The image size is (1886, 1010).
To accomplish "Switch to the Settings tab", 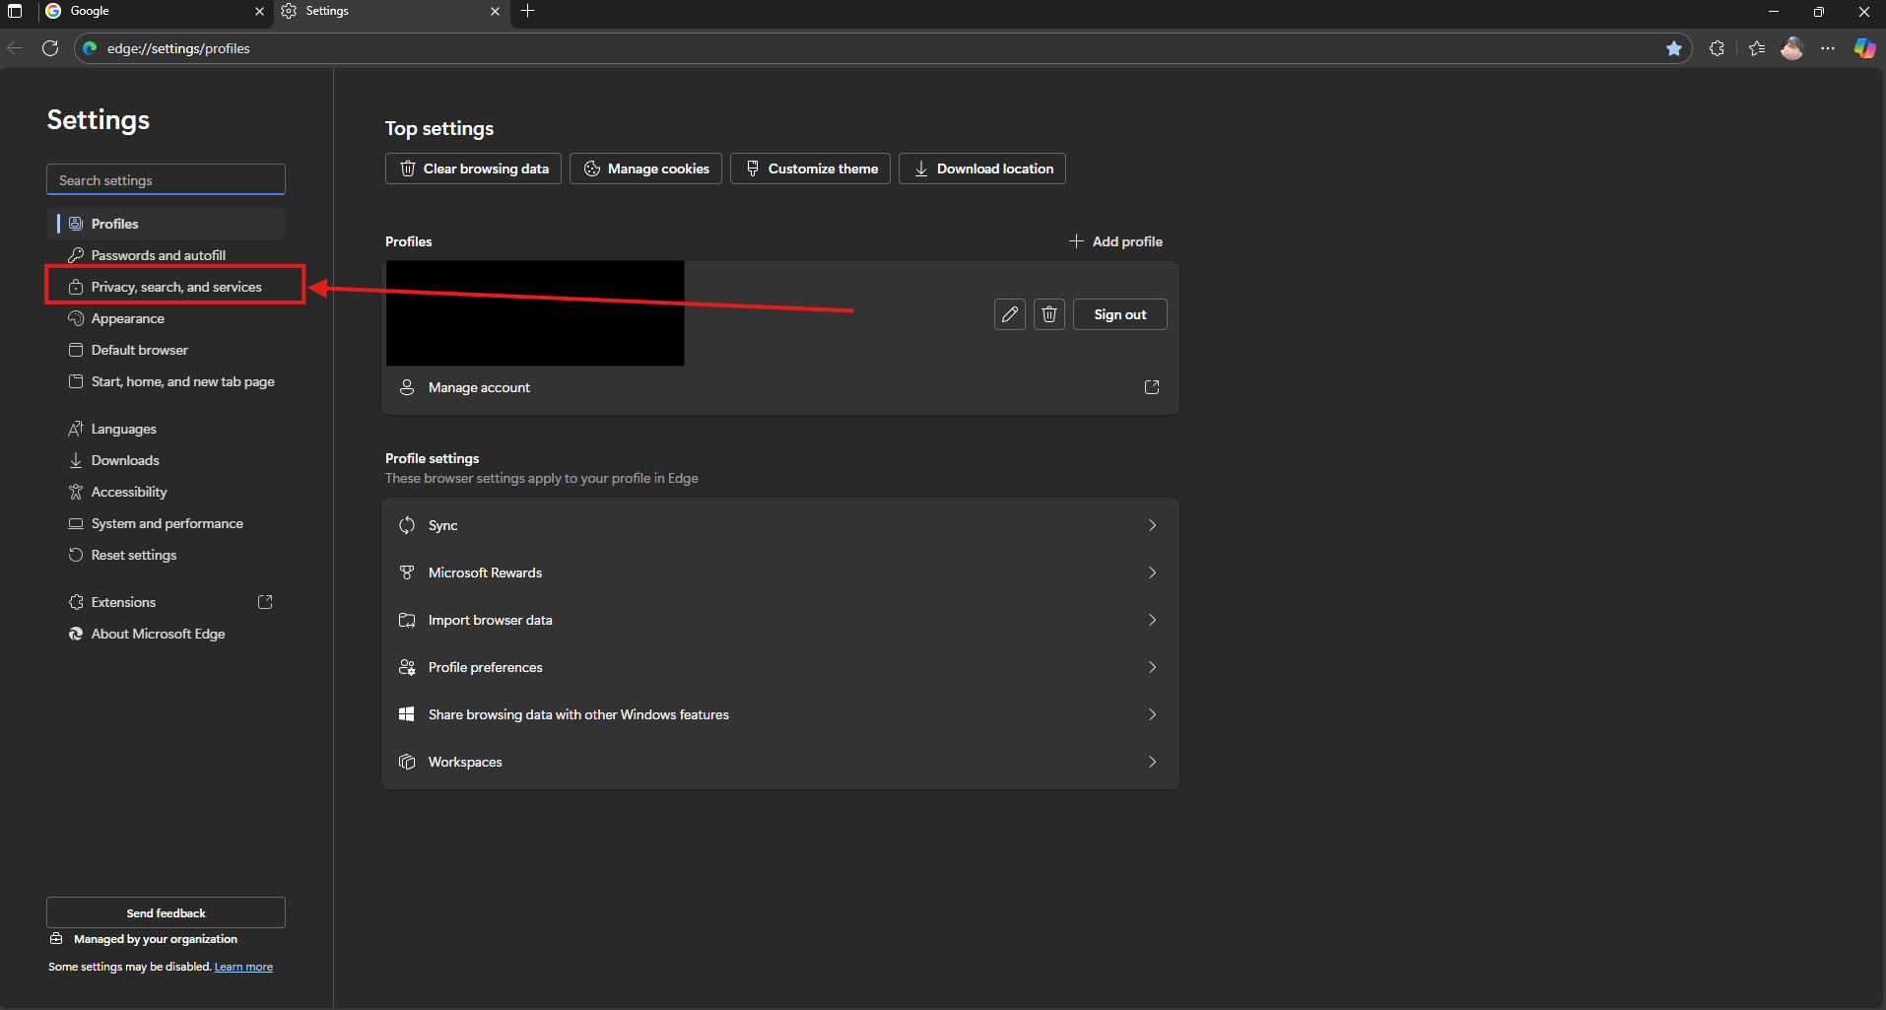I will point(391,11).
